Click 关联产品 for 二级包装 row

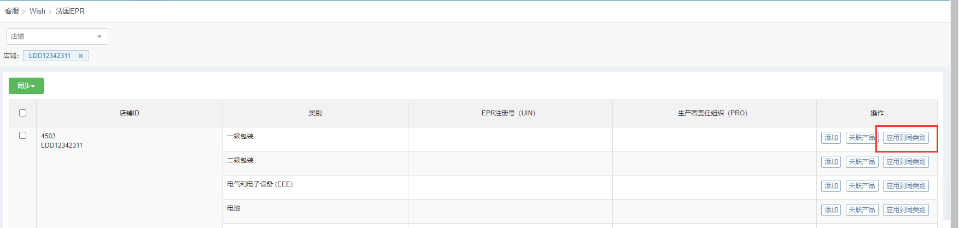pos(862,162)
